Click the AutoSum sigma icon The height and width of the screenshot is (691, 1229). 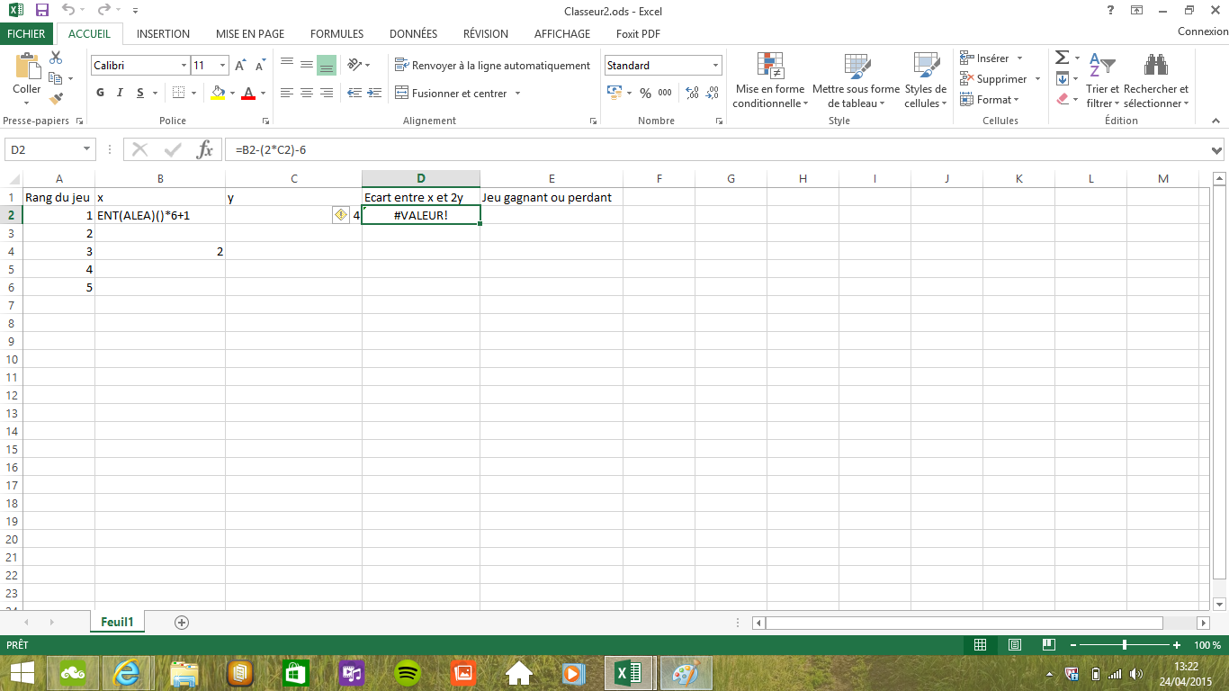pyautogui.click(x=1062, y=58)
